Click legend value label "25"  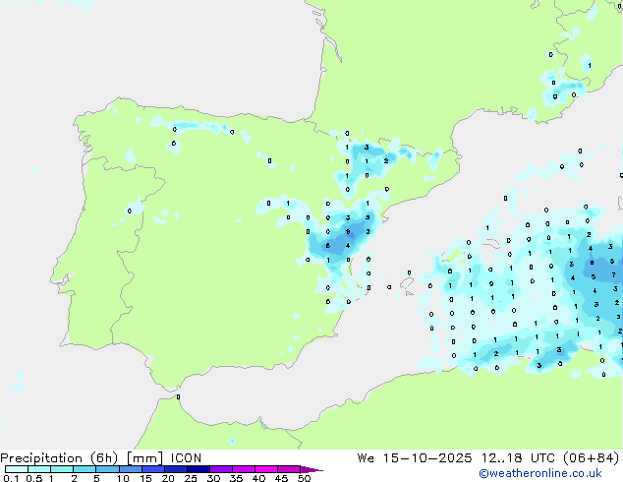[x=191, y=478]
